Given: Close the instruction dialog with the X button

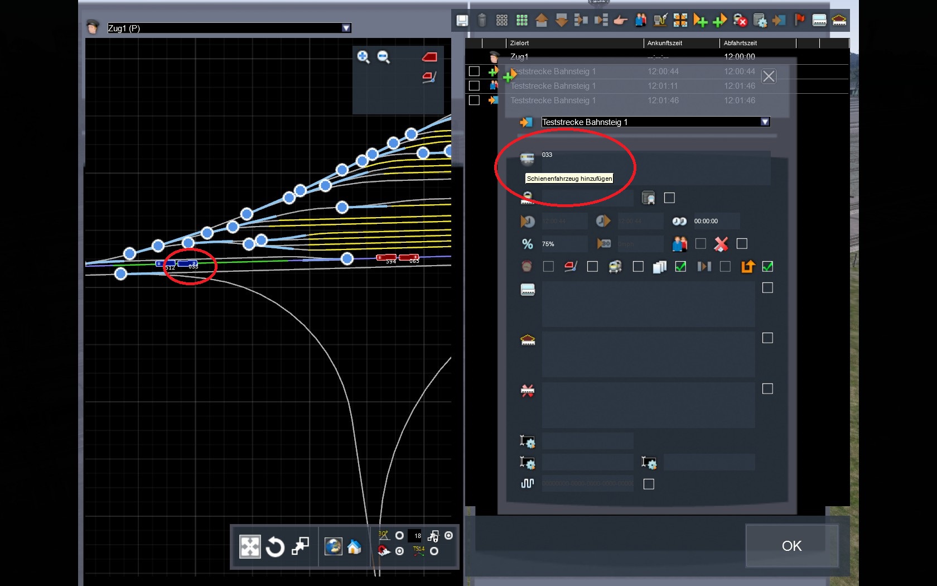Looking at the screenshot, I should point(769,76).
